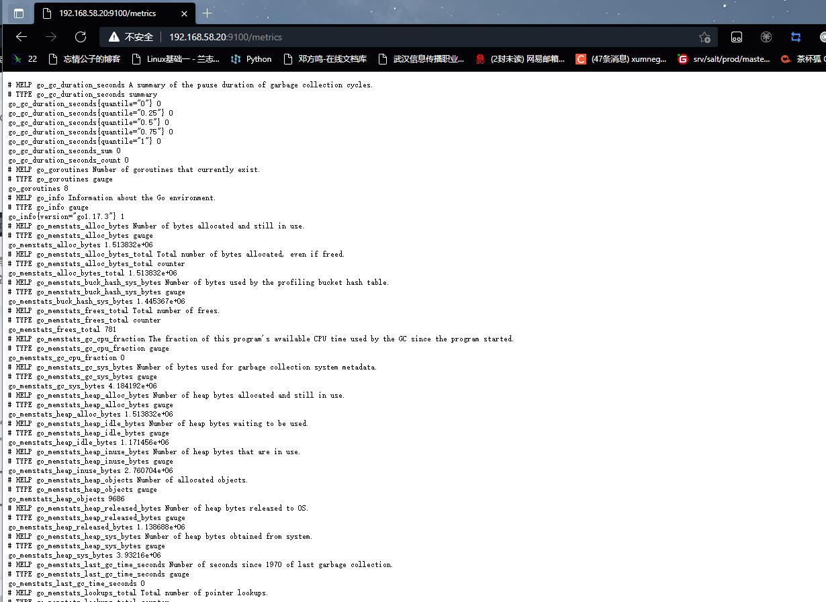This screenshot has height=602, width=826.
Task: Click HELP go_memstats_lookups_total description line
Action: click(x=138, y=593)
